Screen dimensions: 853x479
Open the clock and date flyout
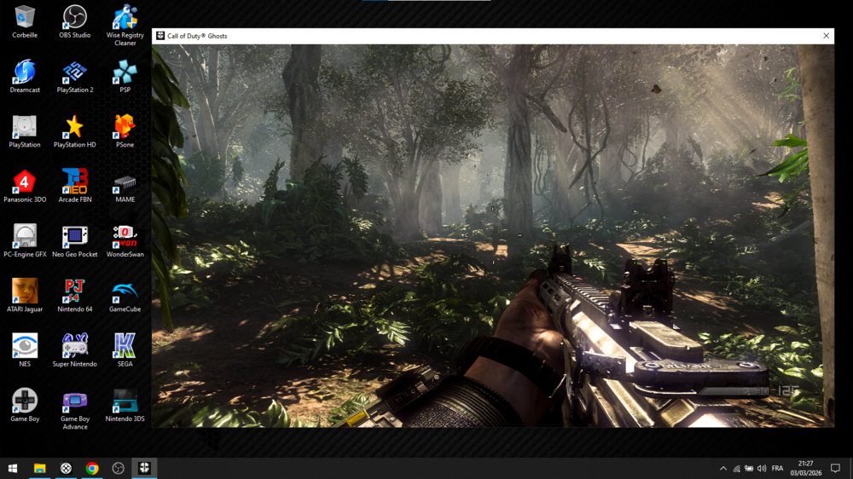(805, 468)
